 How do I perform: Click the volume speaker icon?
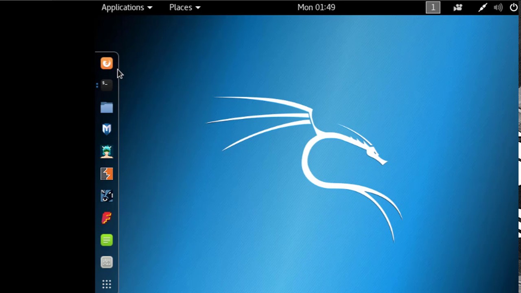(x=498, y=7)
